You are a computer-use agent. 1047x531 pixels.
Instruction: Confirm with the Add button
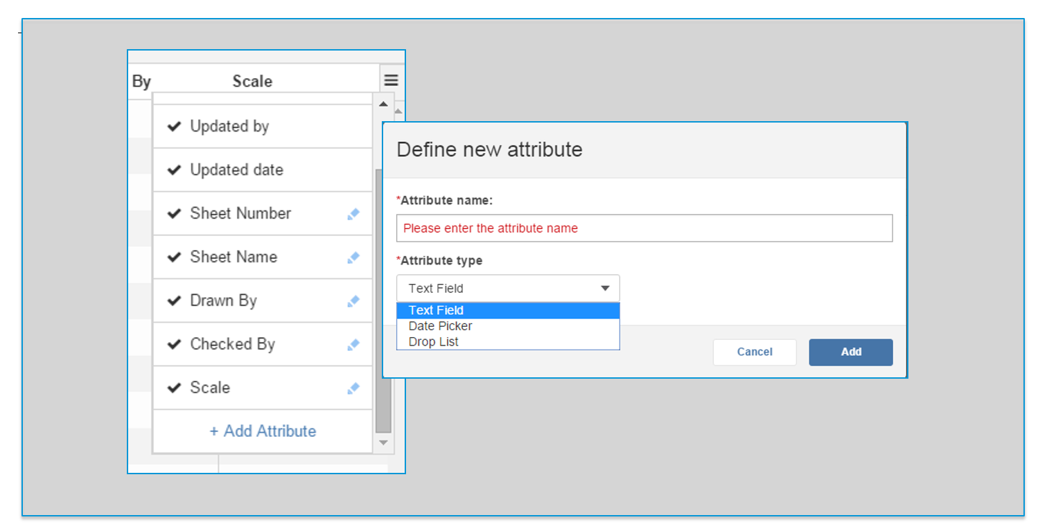(850, 352)
